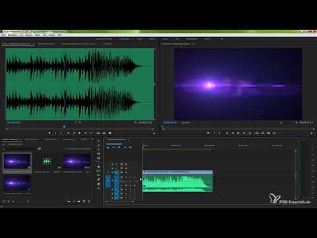
Task: Create new bin in project panel
Action: coord(79,202)
